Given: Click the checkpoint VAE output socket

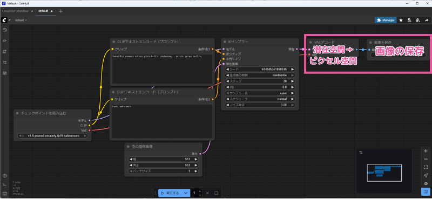Looking at the screenshot, I should click(90, 130).
